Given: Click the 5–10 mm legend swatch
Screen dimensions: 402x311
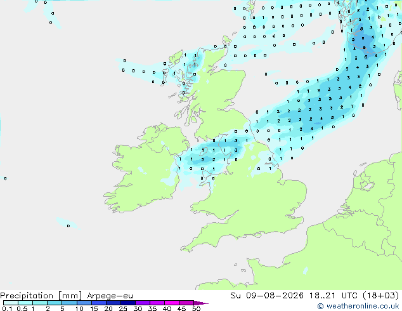Looking at the screenshot, I should click(x=69, y=303).
